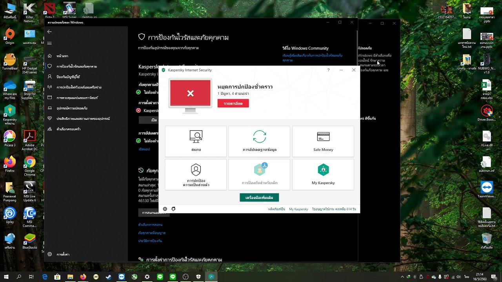This screenshot has height=282, width=502.
Task: Open the Safe Money tile
Action: (x=323, y=141)
